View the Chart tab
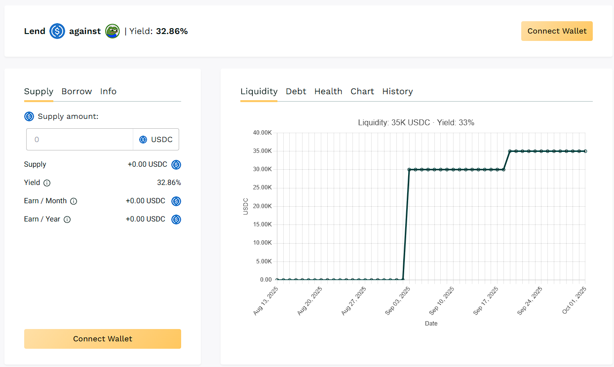 pyautogui.click(x=362, y=91)
